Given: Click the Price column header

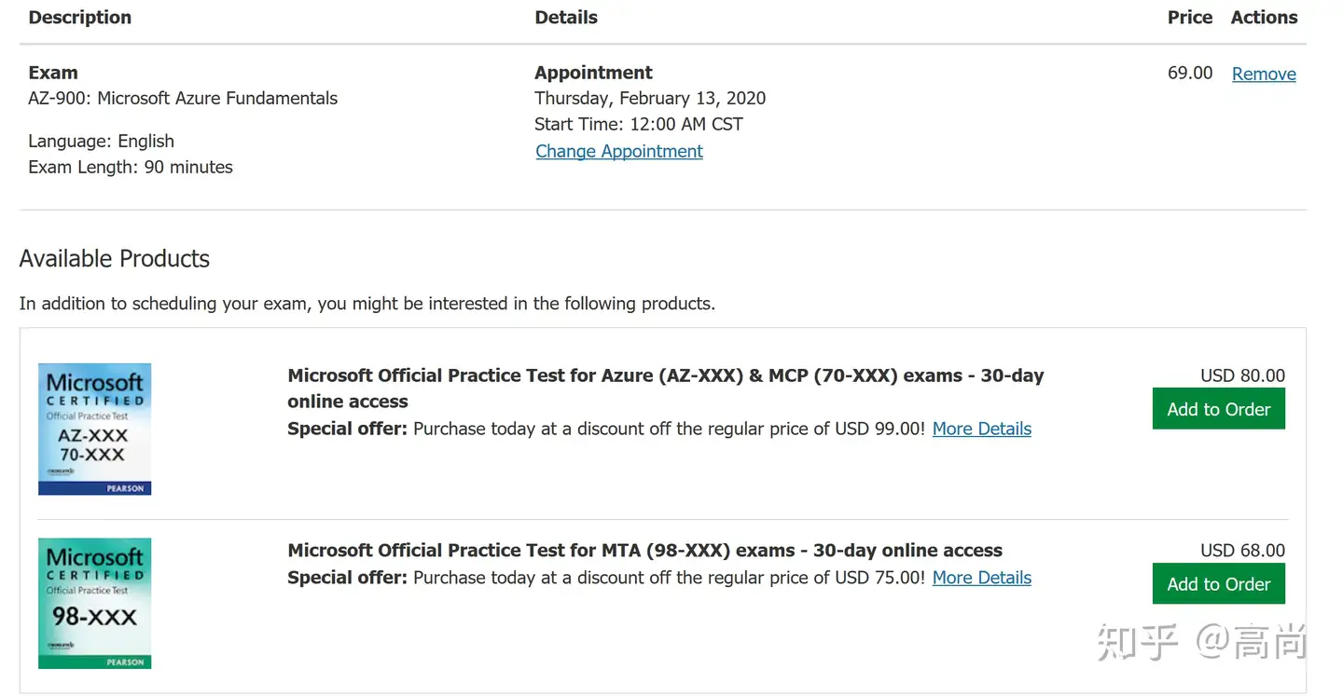Looking at the screenshot, I should (x=1190, y=18).
